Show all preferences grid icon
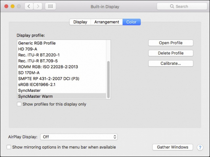Screen dimensions: 210x157 point(50,6)
